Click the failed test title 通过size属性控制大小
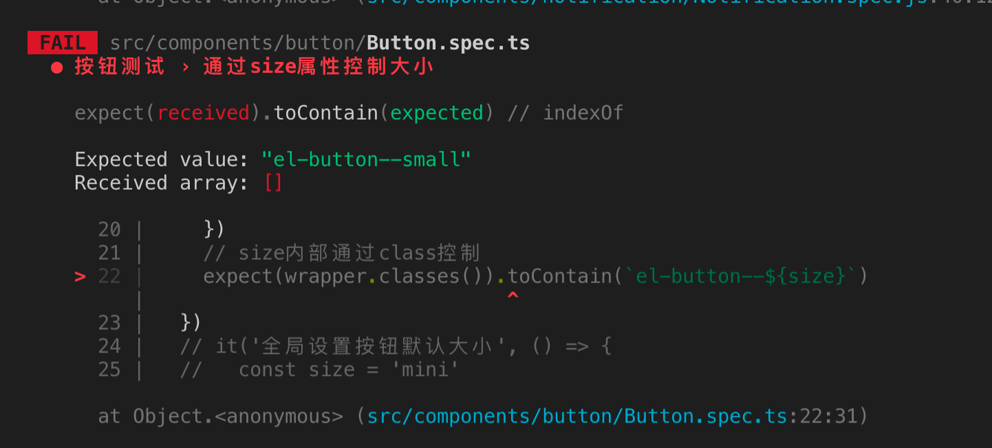This screenshot has height=448, width=992. coord(318,67)
